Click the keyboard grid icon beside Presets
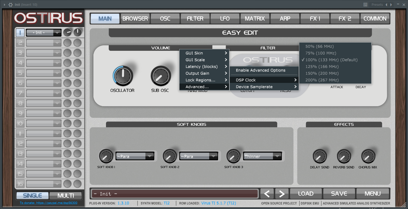 365,5
